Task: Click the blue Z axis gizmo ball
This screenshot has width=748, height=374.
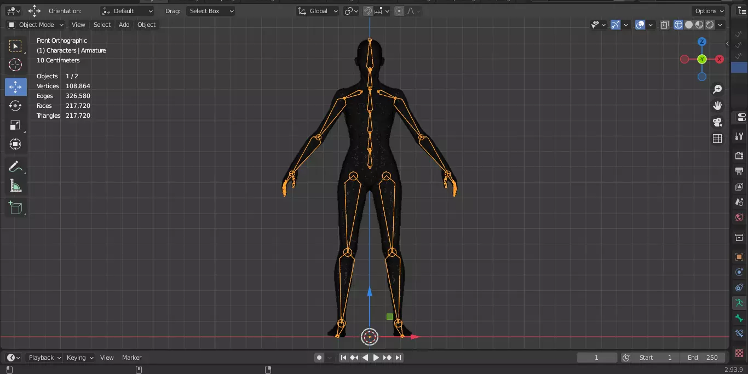Action: [x=702, y=42]
